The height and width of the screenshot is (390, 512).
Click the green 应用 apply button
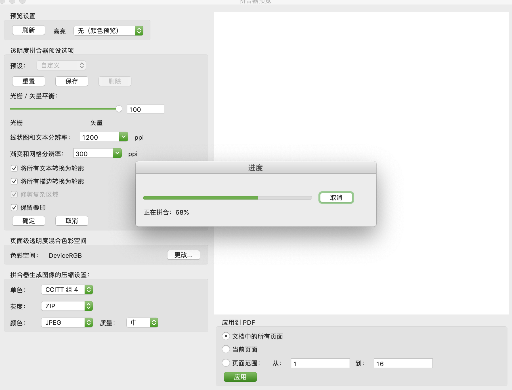[x=240, y=377]
